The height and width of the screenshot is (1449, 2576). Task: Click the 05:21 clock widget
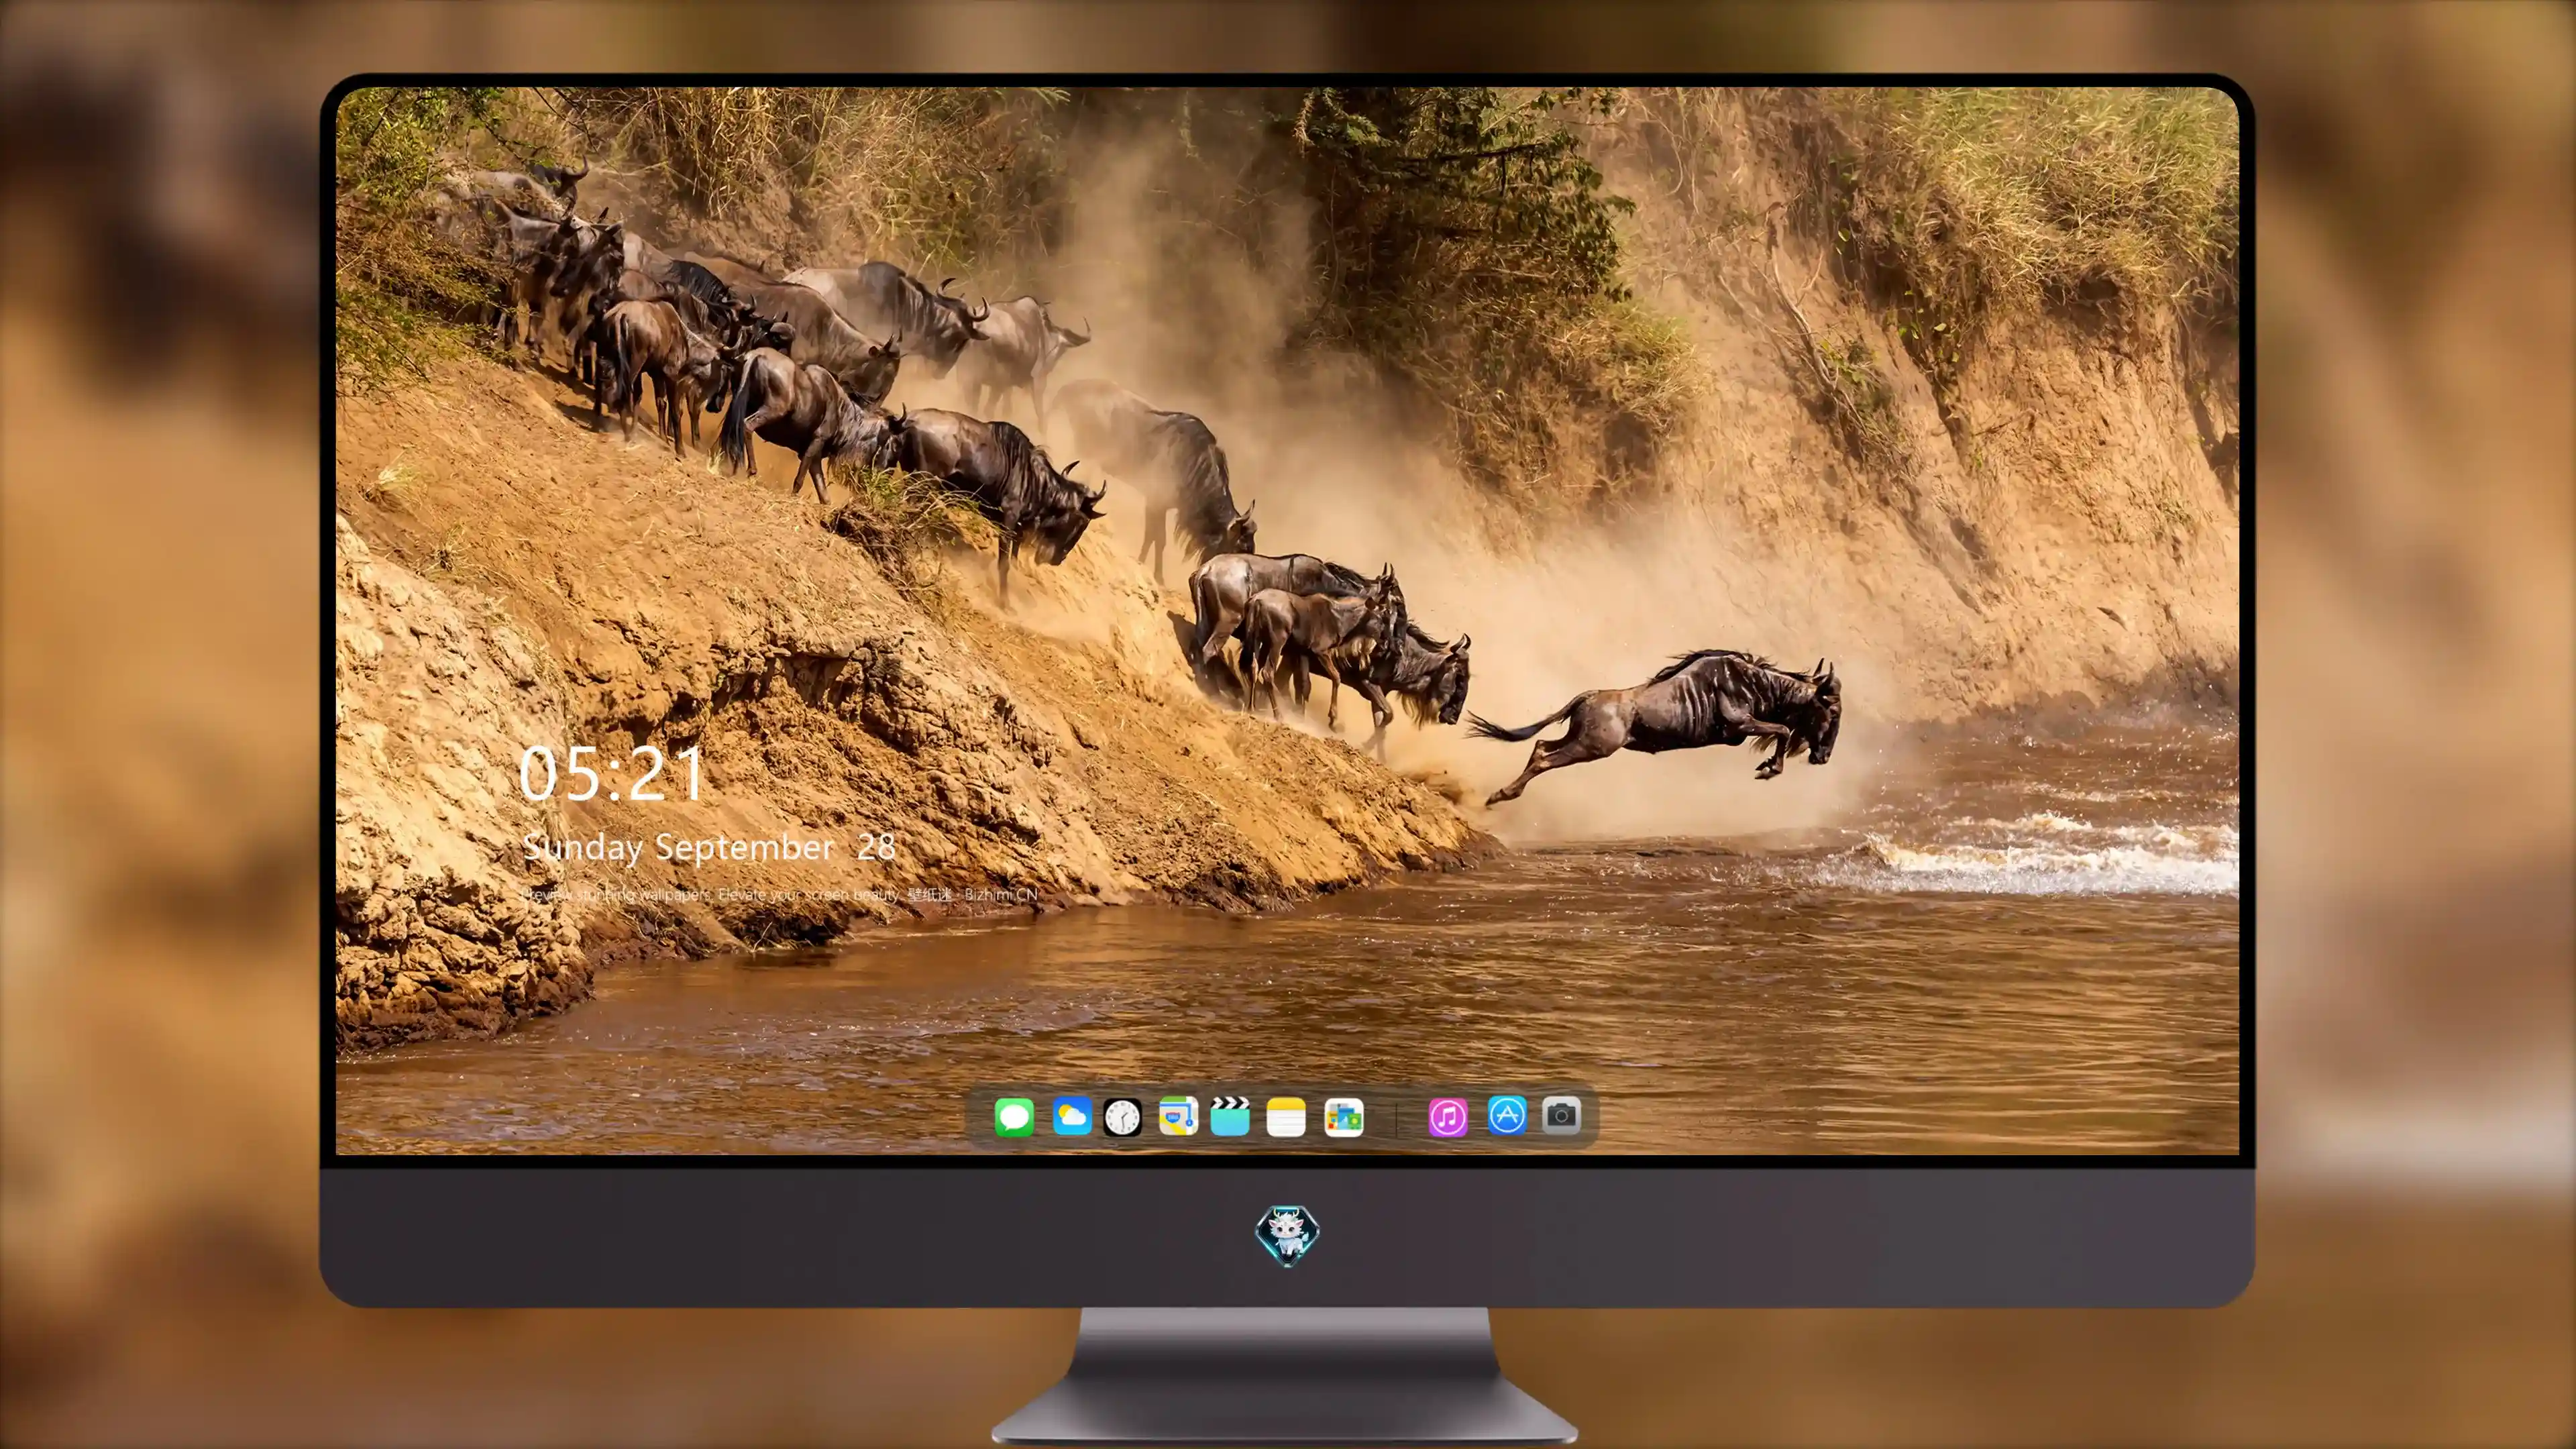point(611,774)
